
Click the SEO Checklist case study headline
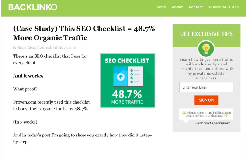coord(84,33)
